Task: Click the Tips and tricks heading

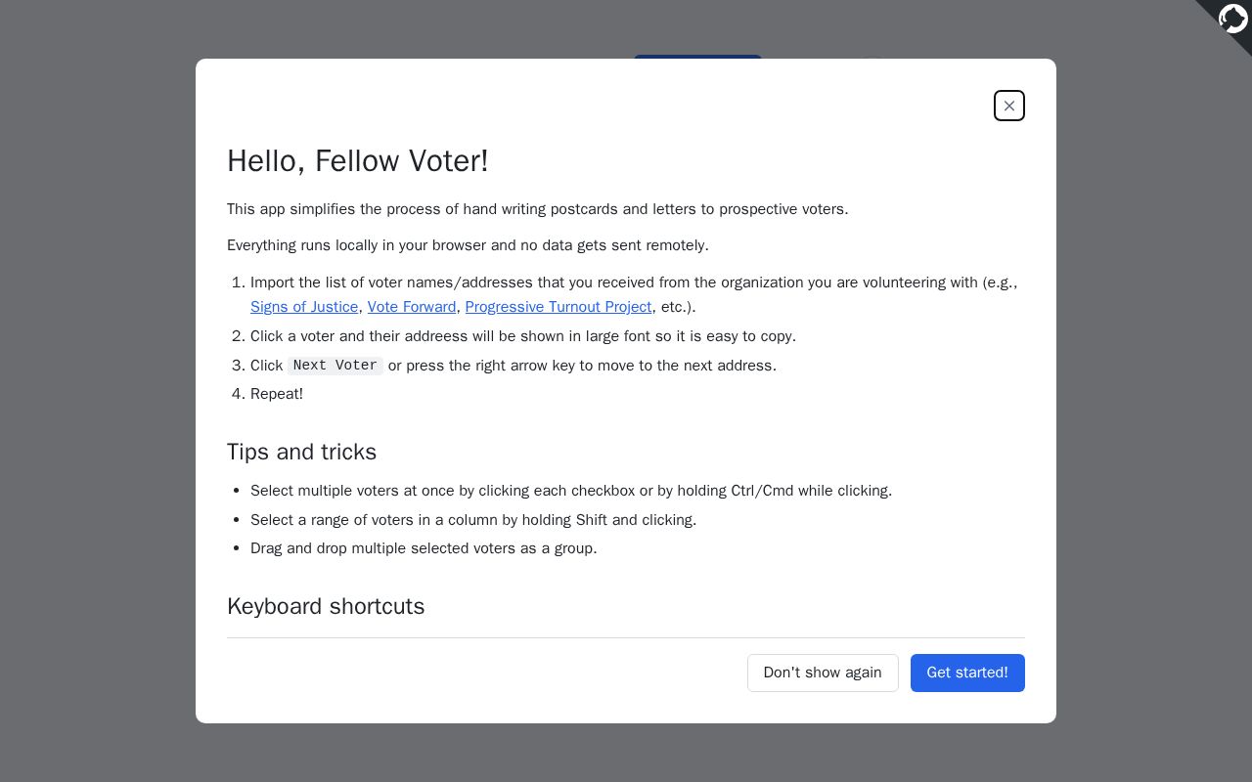Action: point(301,452)
